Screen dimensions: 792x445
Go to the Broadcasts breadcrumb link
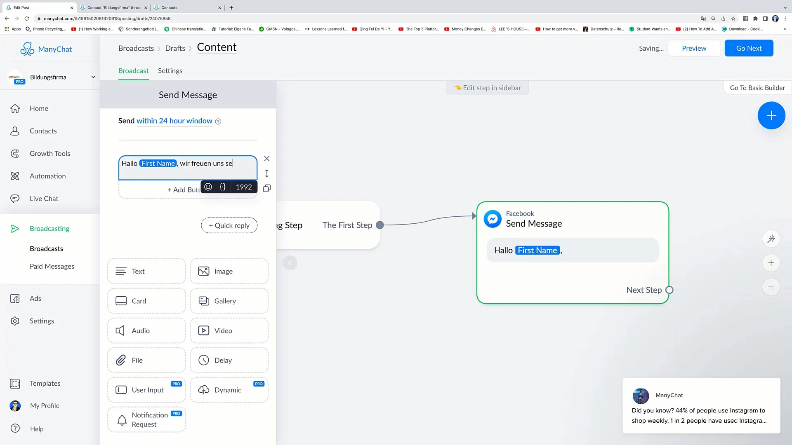point(136,48)
